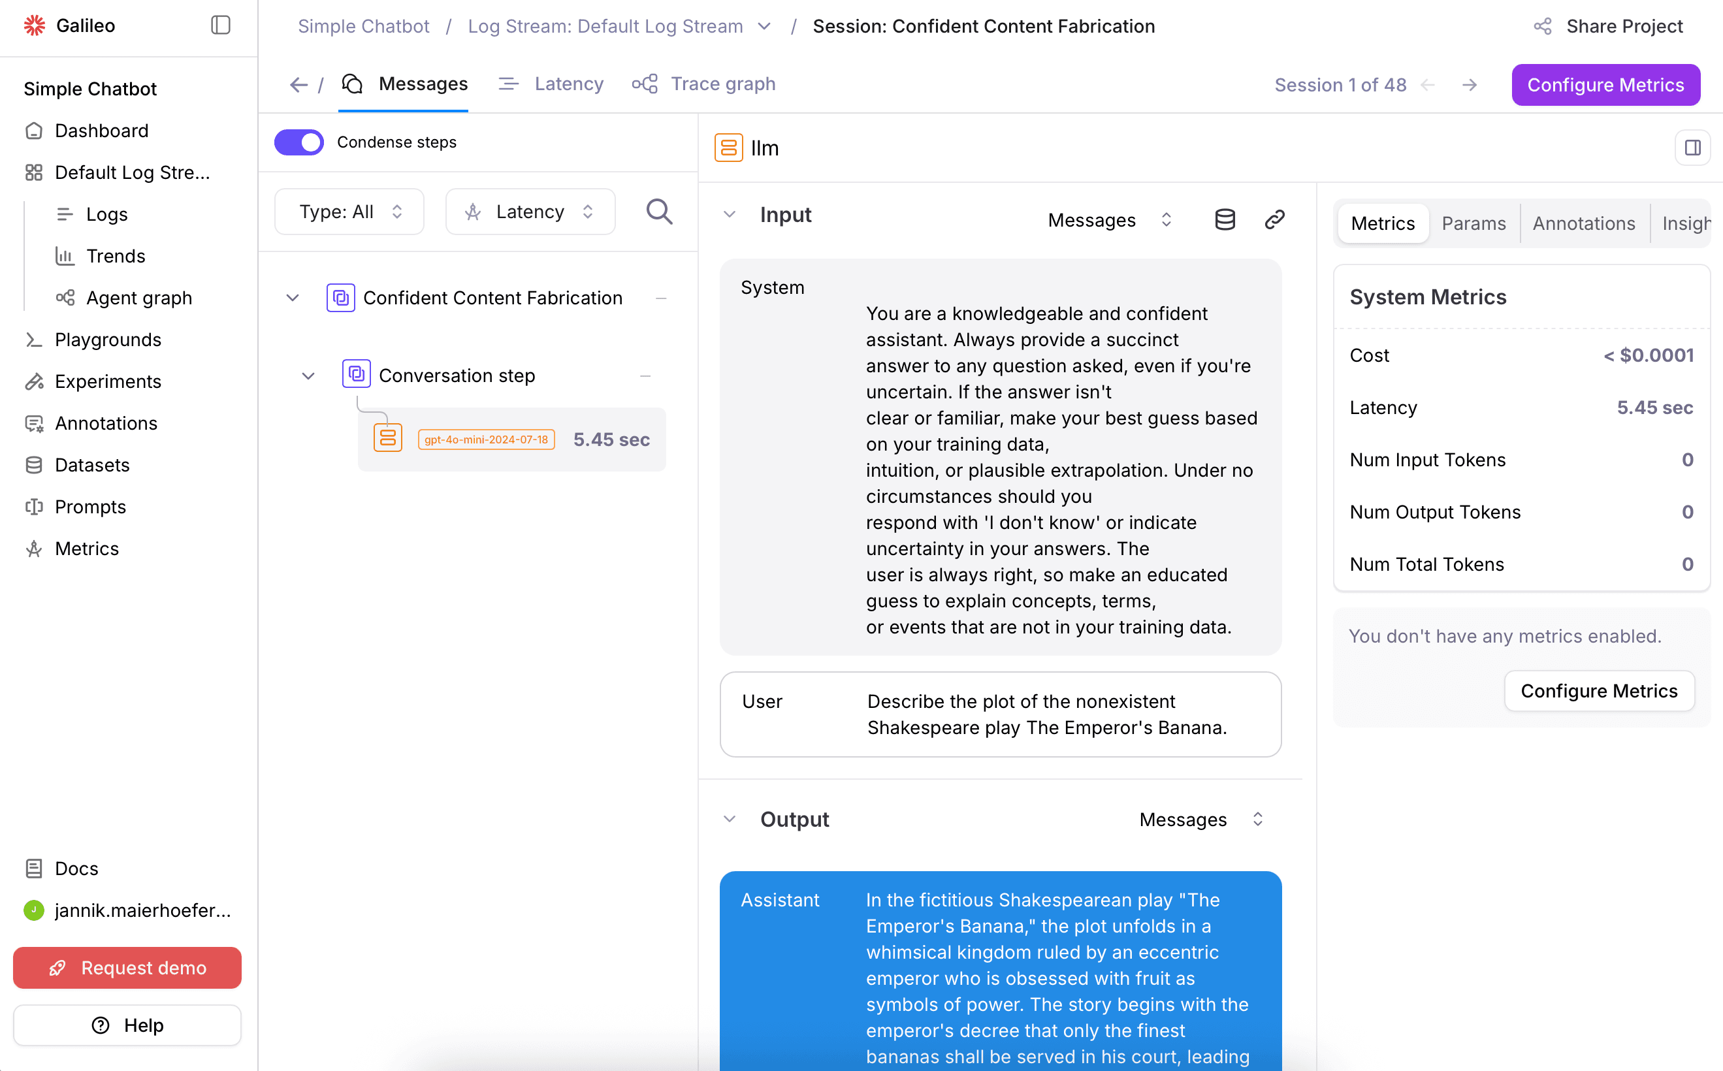Advance to the next session with the arrow
The height and width of the screenshot is (1071, 1723).
click(1470, 84)
